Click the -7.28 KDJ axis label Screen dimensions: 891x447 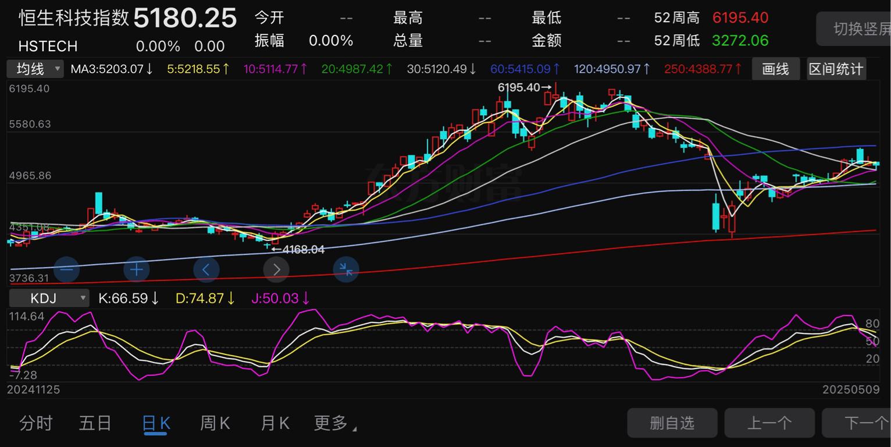pos(23,375)
